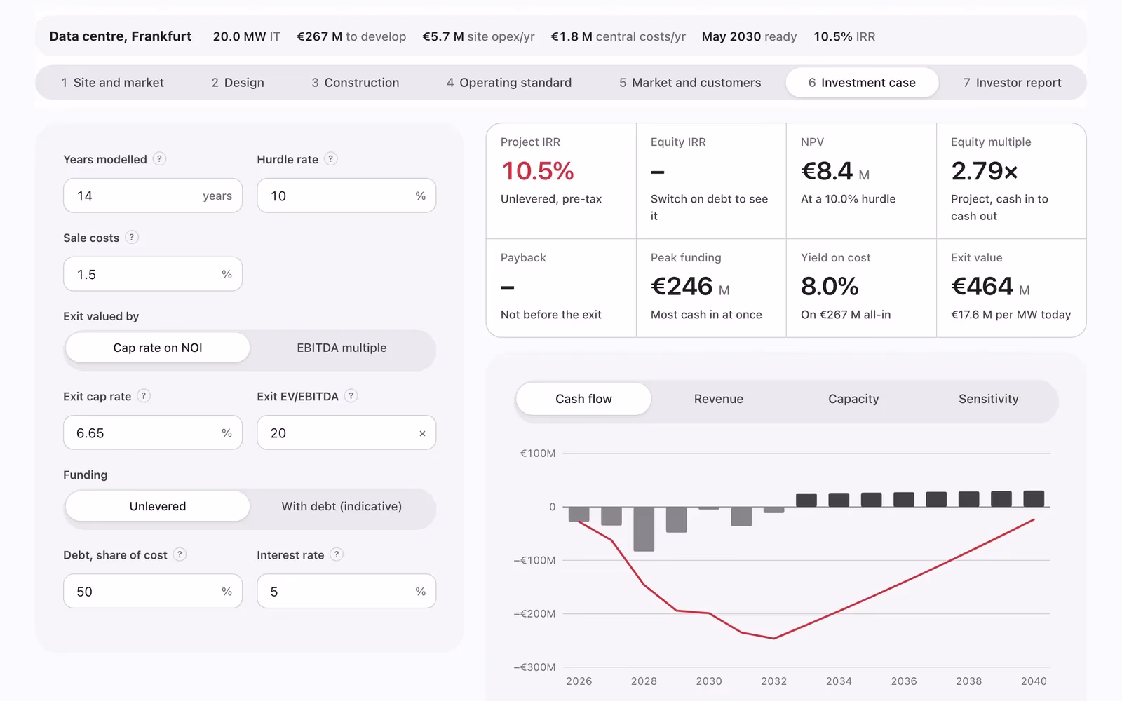Go to Design step
Viewport: 1122px width, 701px height.
point(238,83)
